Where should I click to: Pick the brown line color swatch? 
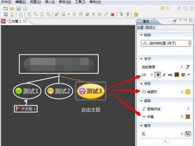point(188,117)
